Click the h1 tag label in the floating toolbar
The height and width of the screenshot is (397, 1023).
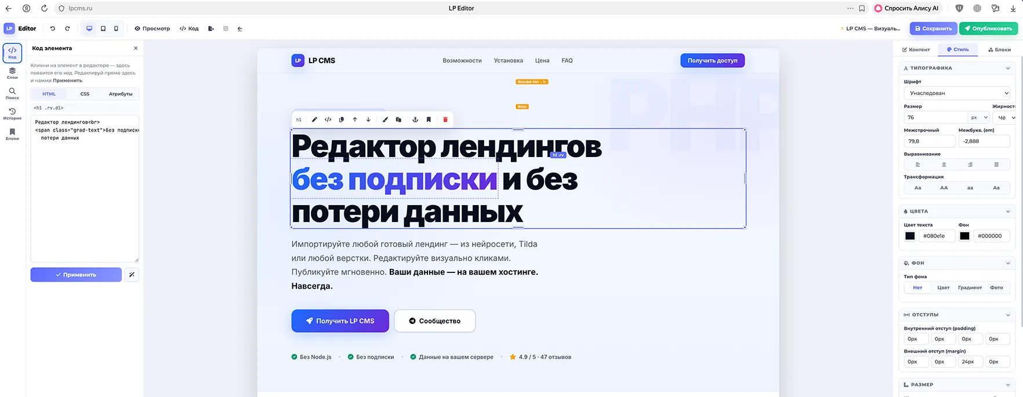click(x=299, y=119)
